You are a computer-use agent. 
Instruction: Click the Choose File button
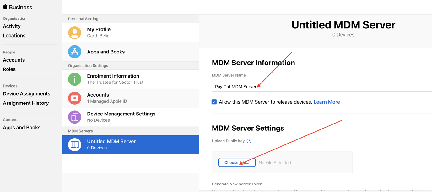[237, 162]
